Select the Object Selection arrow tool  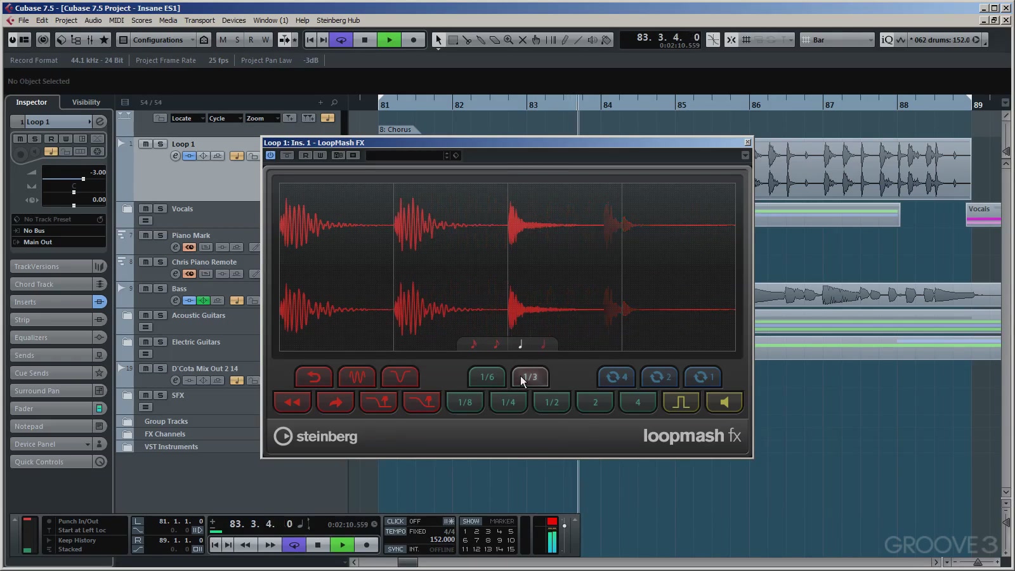438,40
